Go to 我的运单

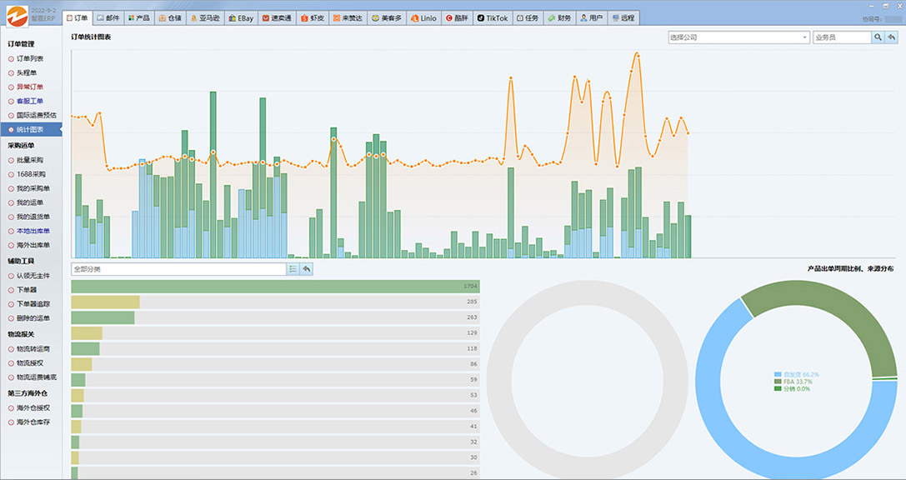coord(29,202)
